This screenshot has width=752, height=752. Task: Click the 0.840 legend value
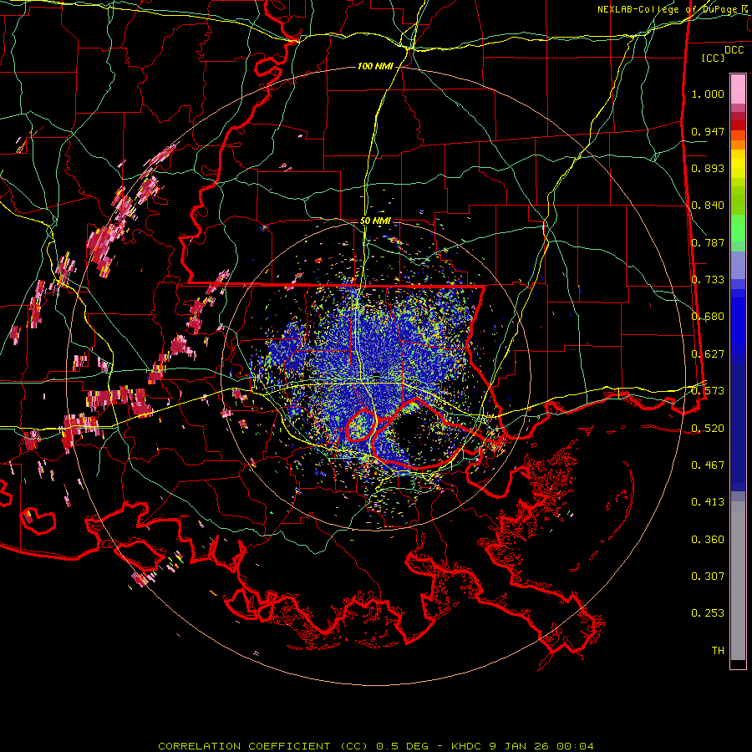708,206
